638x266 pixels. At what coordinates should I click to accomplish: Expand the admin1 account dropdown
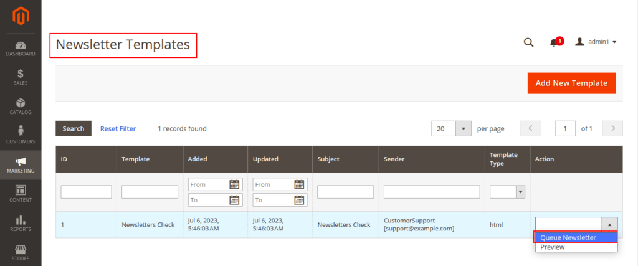coord(596,42)
